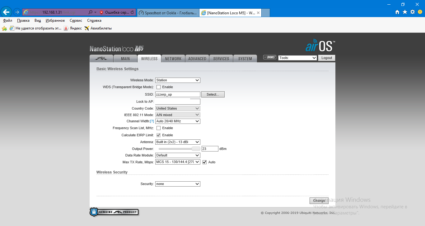Click the Output Power slider handle
Viewport: 425px width, 226px height.
pos(196,149)
